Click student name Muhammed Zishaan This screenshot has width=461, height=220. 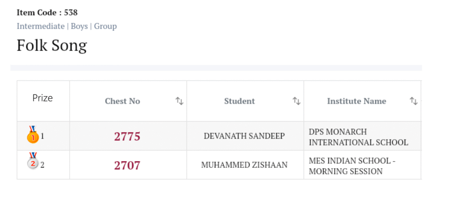(244, 165)
